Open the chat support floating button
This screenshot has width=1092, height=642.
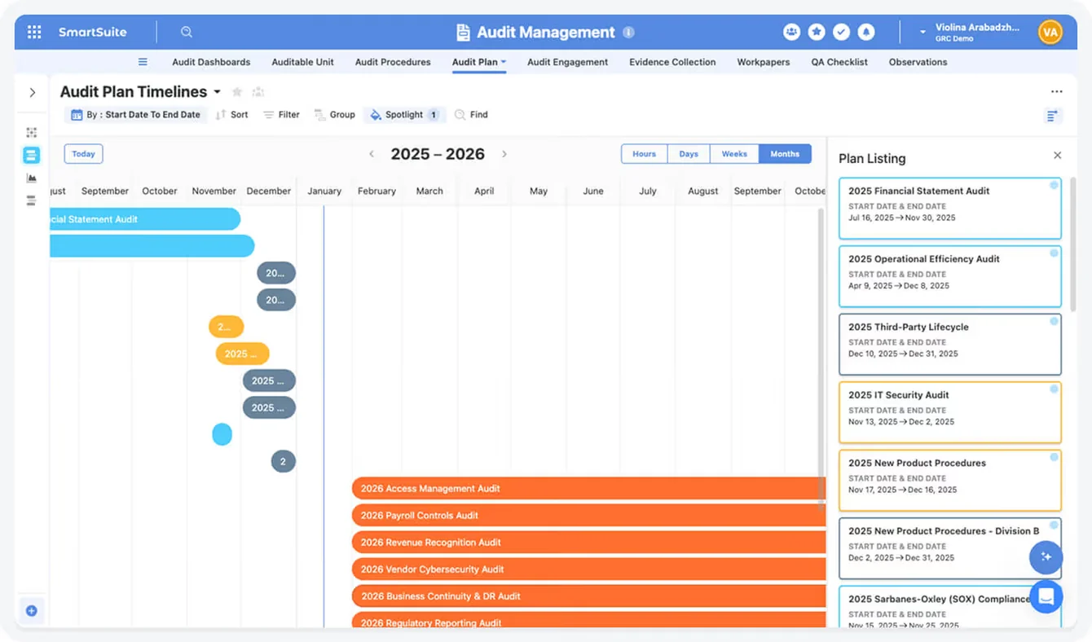[x=1046, y=596]
